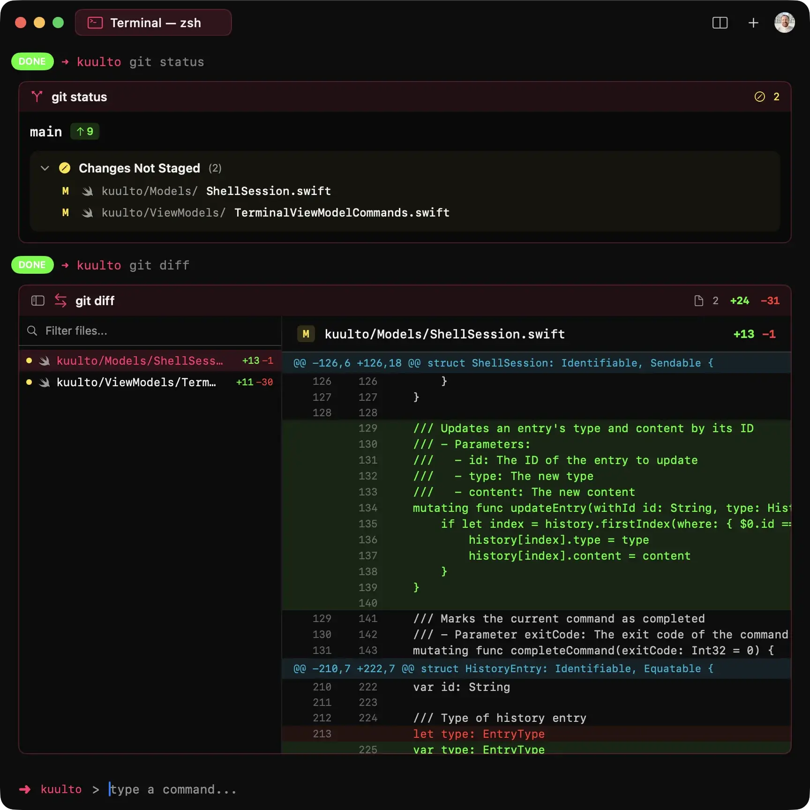Click the user profile avatar
Viewport: 810px width, 810px height.
pyautogui.click(x=784, y=23)
